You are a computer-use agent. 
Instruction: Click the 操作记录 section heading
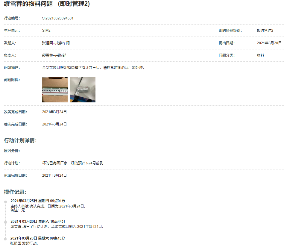coord(15,192)
